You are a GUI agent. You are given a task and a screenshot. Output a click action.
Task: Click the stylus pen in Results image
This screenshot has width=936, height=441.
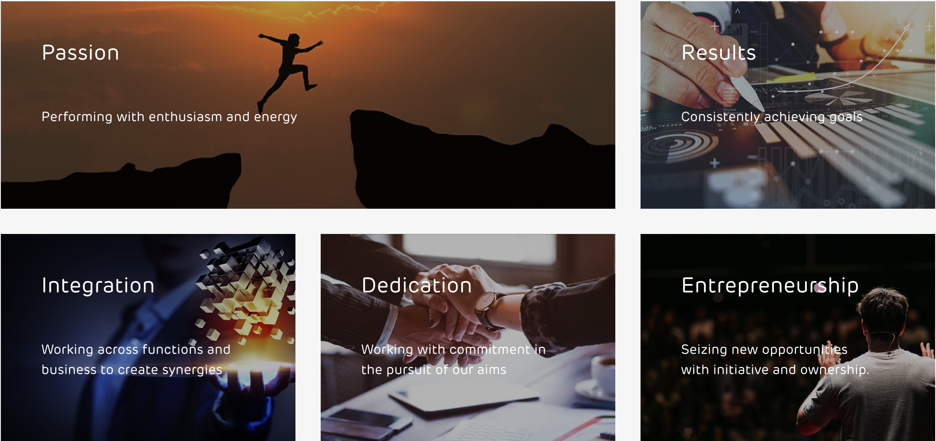745,90
